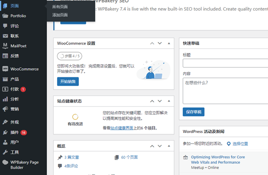This screenshot has height=175, width=268.
Task: Open the 评论 menu label
Action: (15, 26)
